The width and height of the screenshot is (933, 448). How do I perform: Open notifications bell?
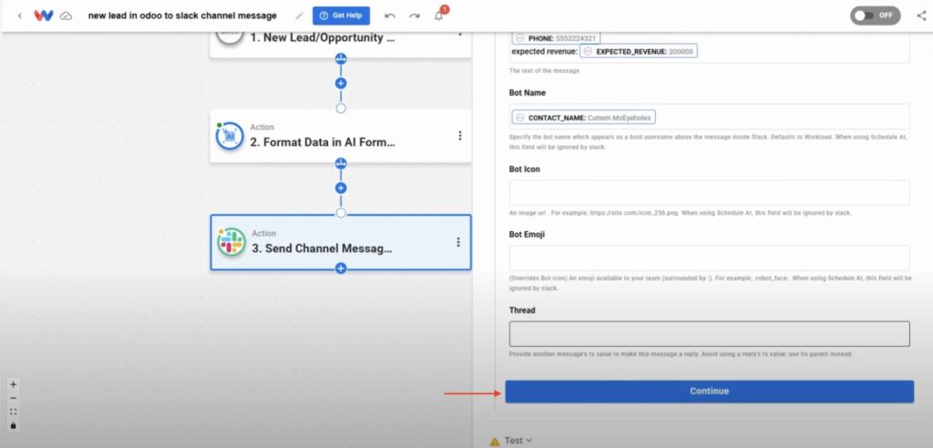[x=439, y=16]
